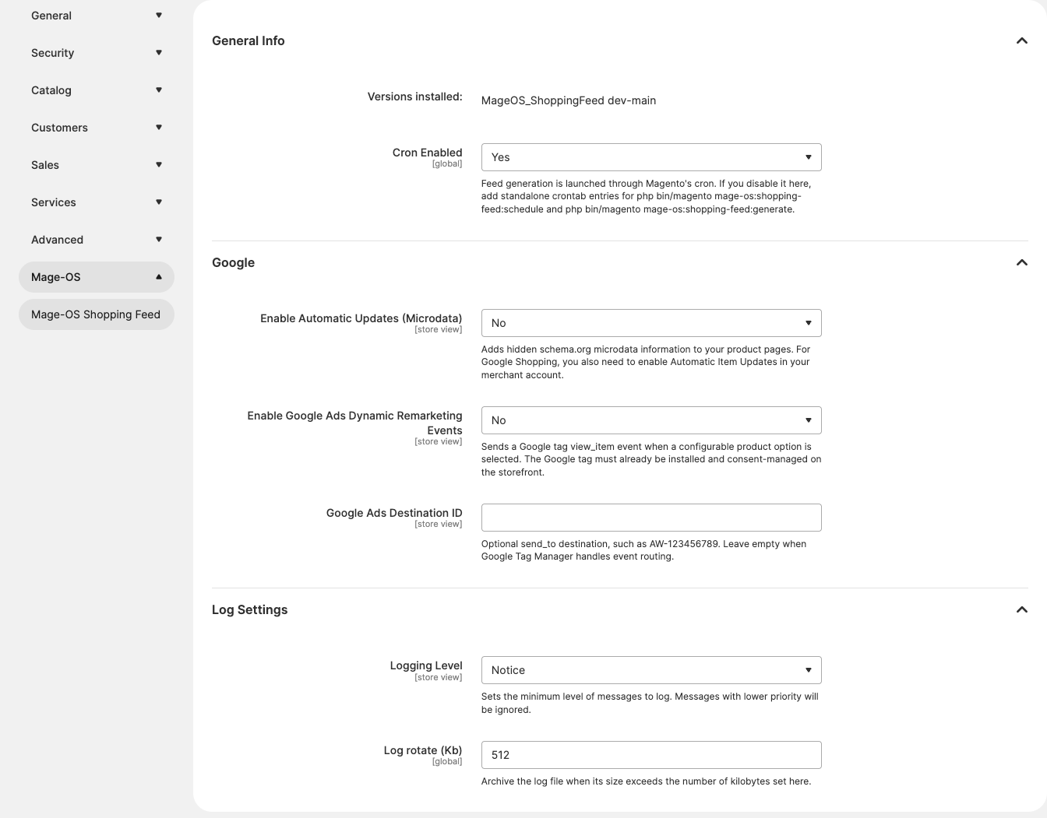Collapse the General Info section chevron
This screenshot has height=818, width=1047.
[1021, 40]
